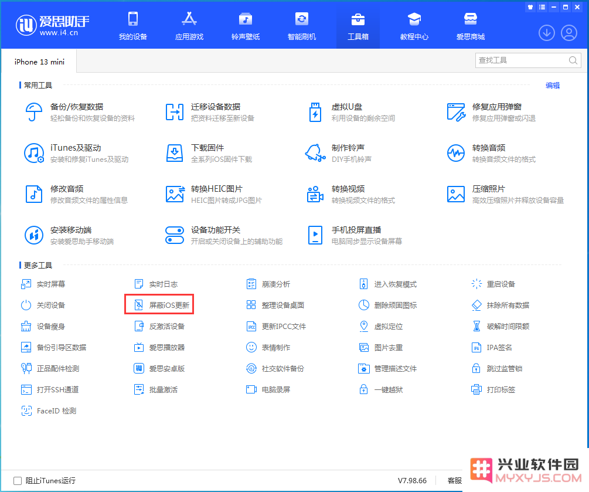
Task: Click the 一键越狱 lock icon
Action: point(363,389)
